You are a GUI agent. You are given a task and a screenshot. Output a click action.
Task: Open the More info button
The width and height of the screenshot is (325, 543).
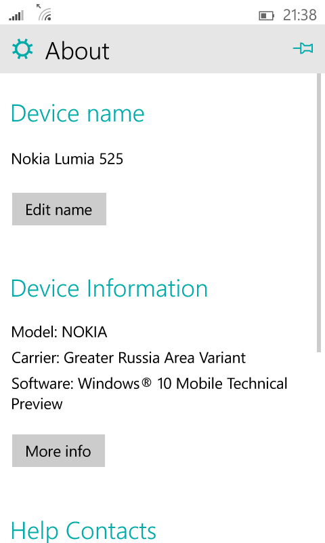58,451
